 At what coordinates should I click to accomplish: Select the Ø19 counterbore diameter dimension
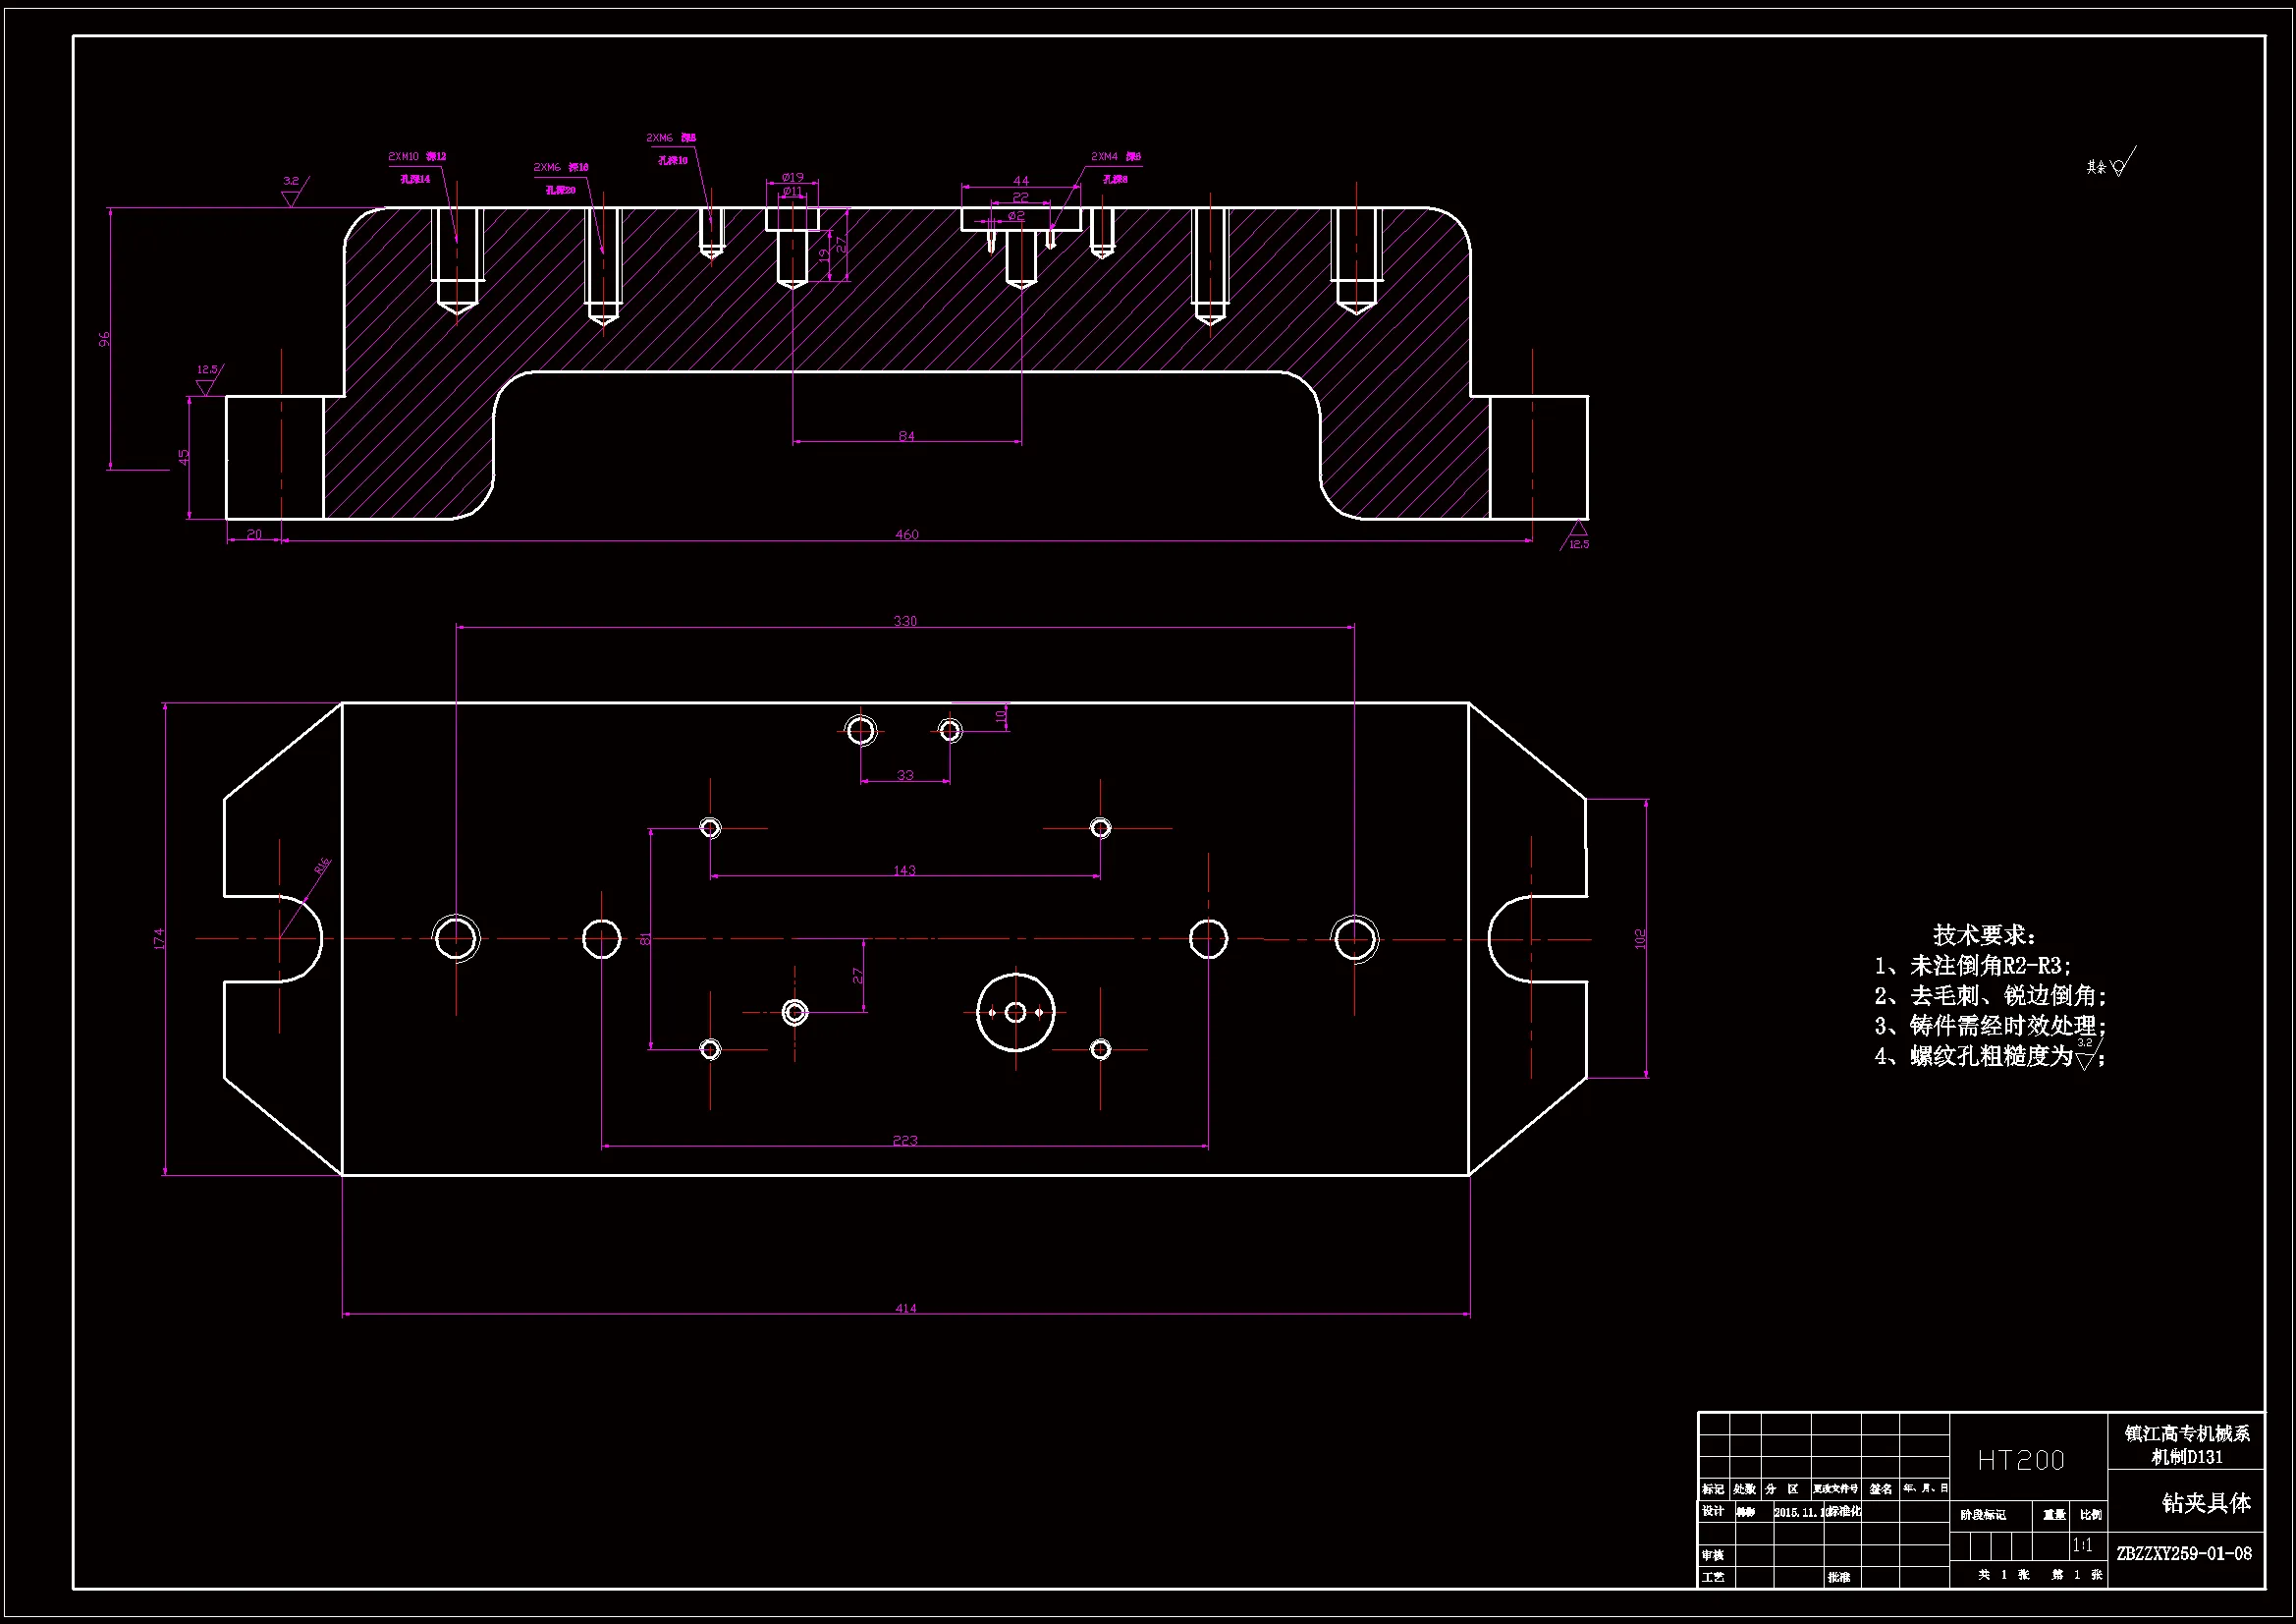click(x=792, y=177)
